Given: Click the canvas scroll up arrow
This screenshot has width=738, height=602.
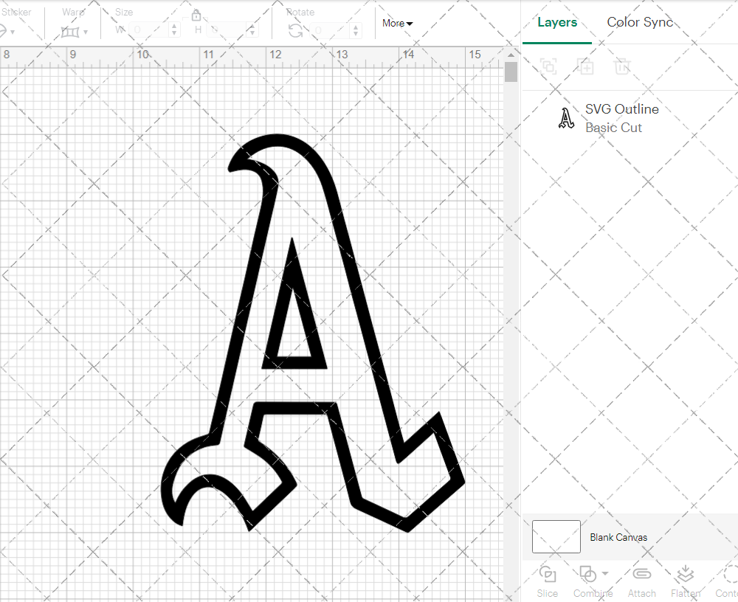Looking at the screenshot, I should coord(511,55).
